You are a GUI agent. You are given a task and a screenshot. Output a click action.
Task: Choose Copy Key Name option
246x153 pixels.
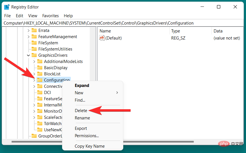coord(90,146)
